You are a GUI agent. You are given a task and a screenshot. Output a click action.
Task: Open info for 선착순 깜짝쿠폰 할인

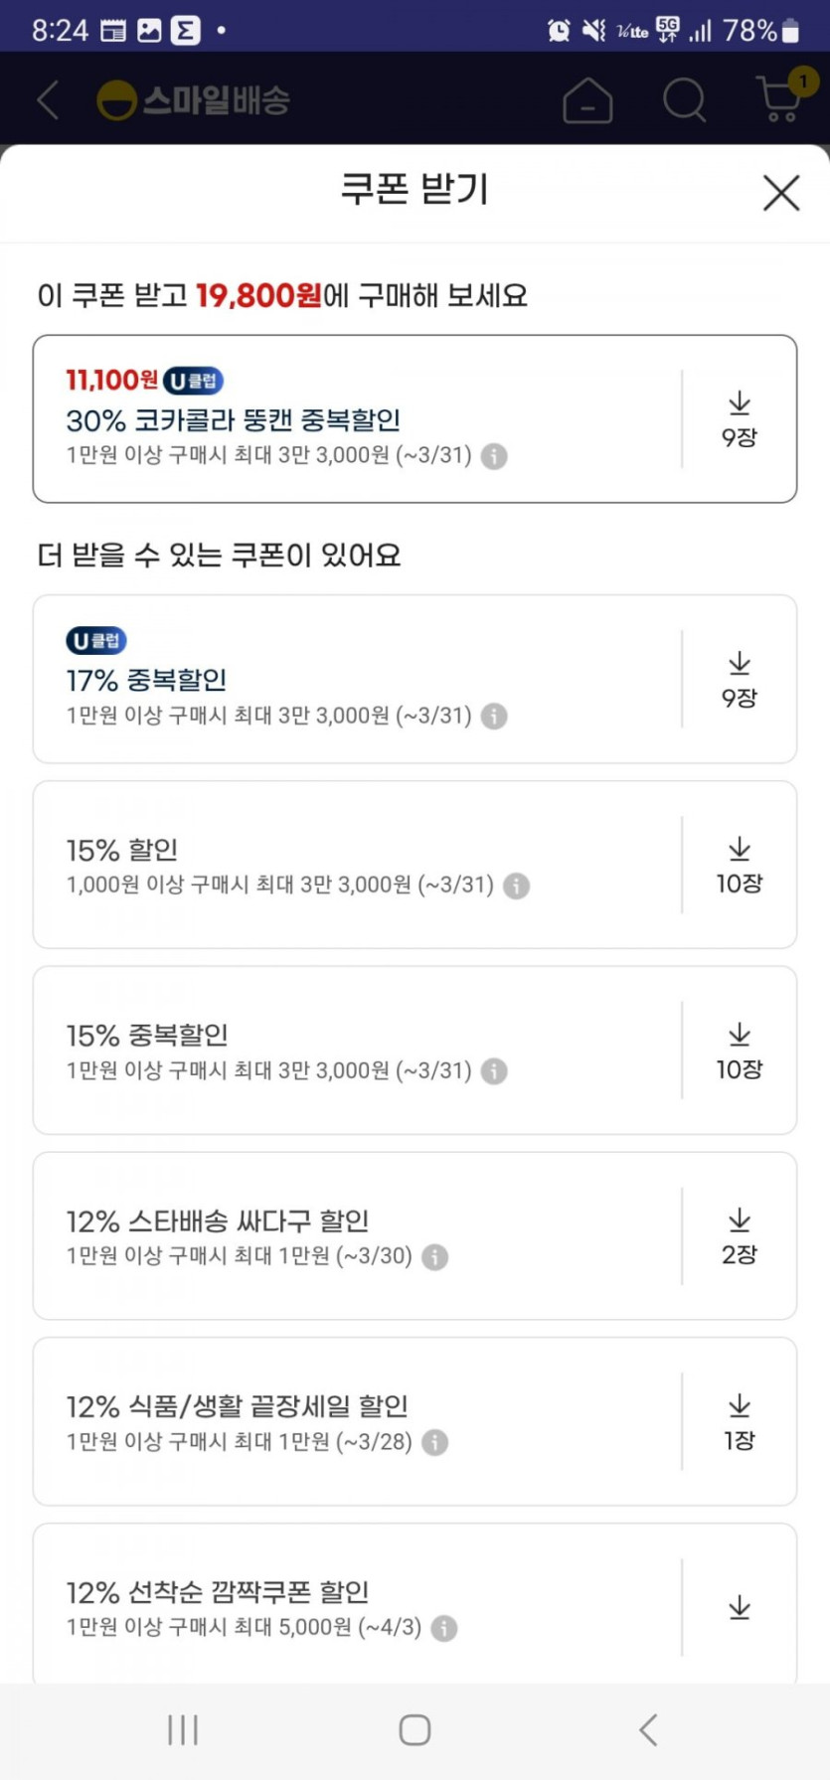click(x=444, y=1628)
